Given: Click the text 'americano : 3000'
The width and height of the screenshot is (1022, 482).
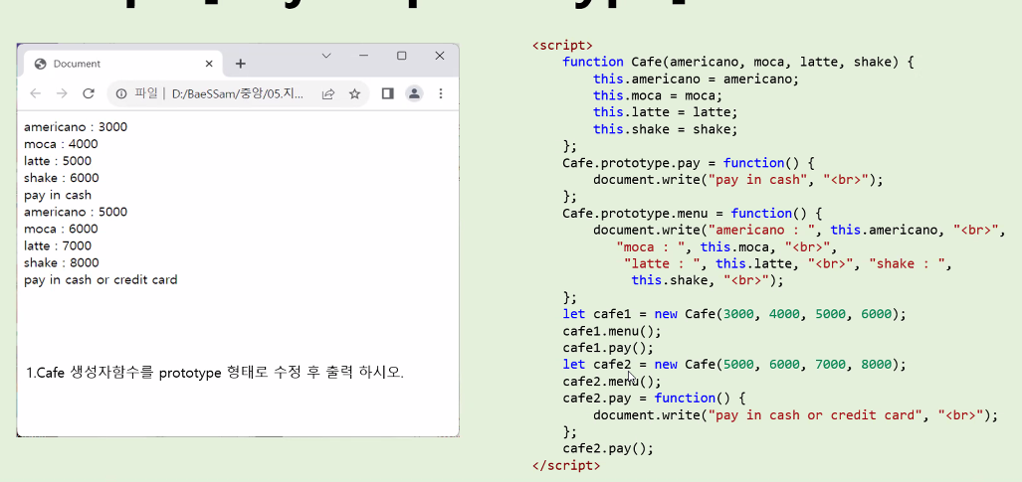Looking at the screenshot, I should [x=76, y=127].
